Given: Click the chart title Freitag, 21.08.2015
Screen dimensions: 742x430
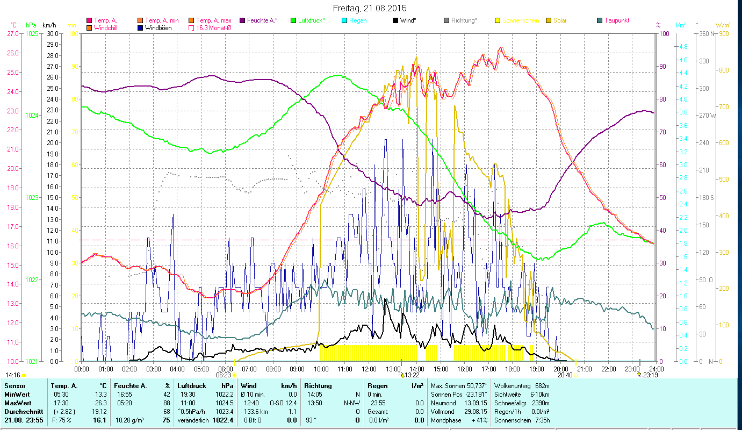Looking at the screenshot, I should (370, 9).
